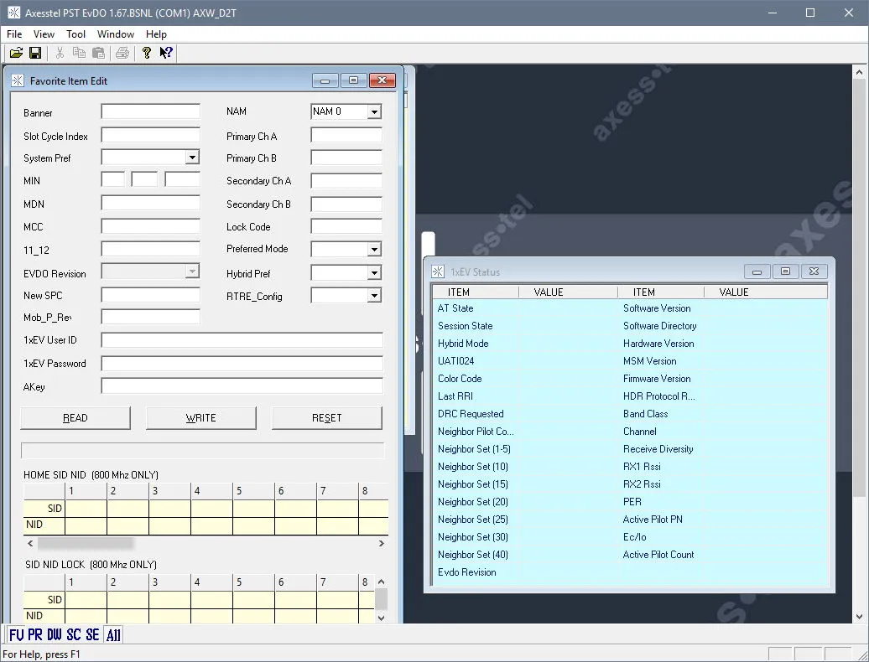This screenshot has height=662, width=869.
Task: Open the Window menu
Action: point(115,34)
